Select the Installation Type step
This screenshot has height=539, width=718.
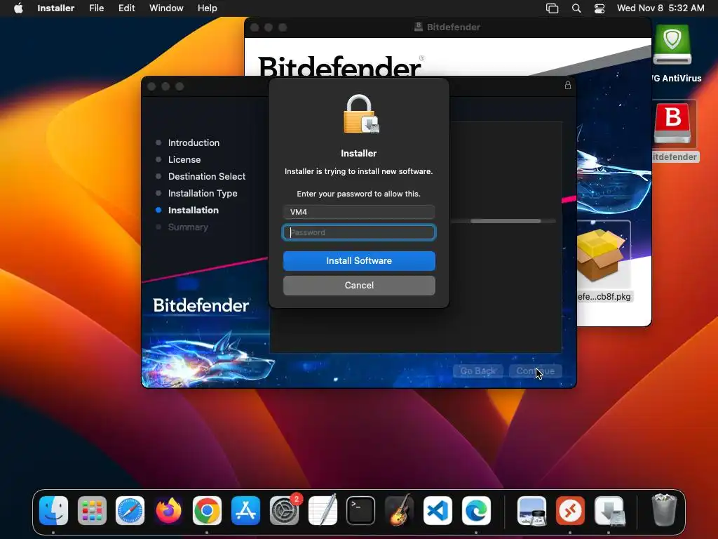(x=203, y=194)
